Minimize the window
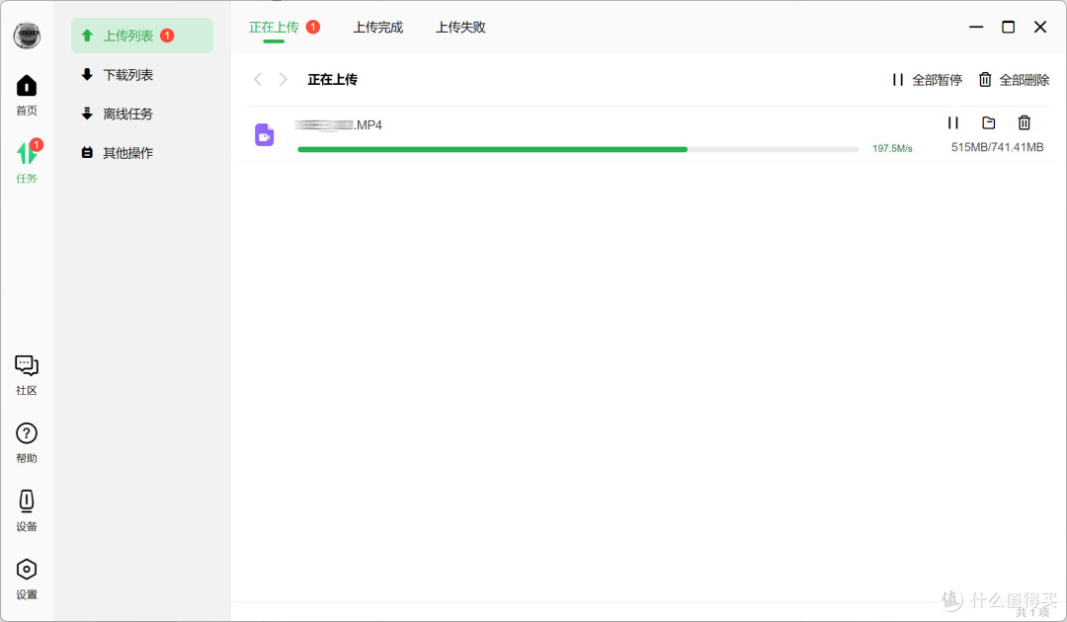Viewport: 1067px width, 622px height. coord(976,28)
